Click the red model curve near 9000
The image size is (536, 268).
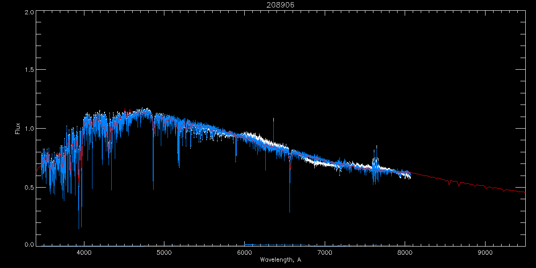[x=485, y=186]
